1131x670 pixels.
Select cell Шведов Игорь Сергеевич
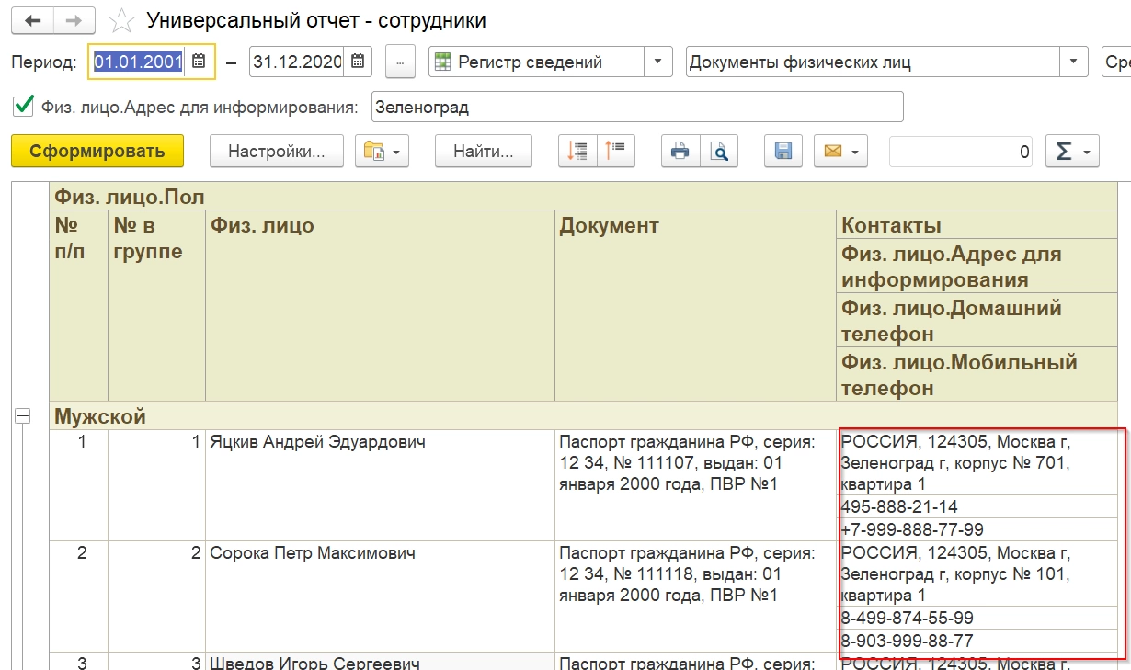pyautogui.click(x=380, y=662)
